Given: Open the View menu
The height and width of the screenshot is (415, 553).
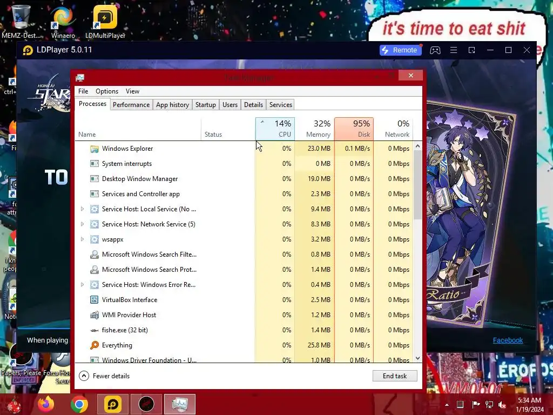Looking at the screenshot, I should point(132,91).
